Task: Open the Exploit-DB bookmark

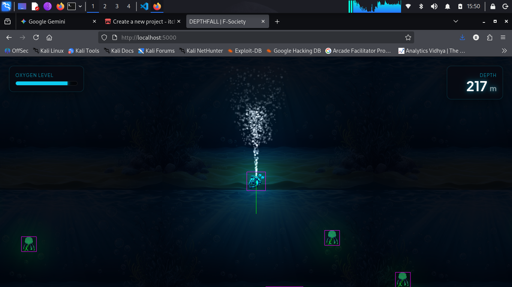Action: [x=244, y=51]
